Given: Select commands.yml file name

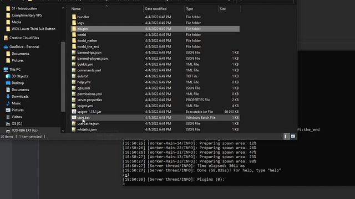Looking at the screenshot, I should [x=89, y=70].
